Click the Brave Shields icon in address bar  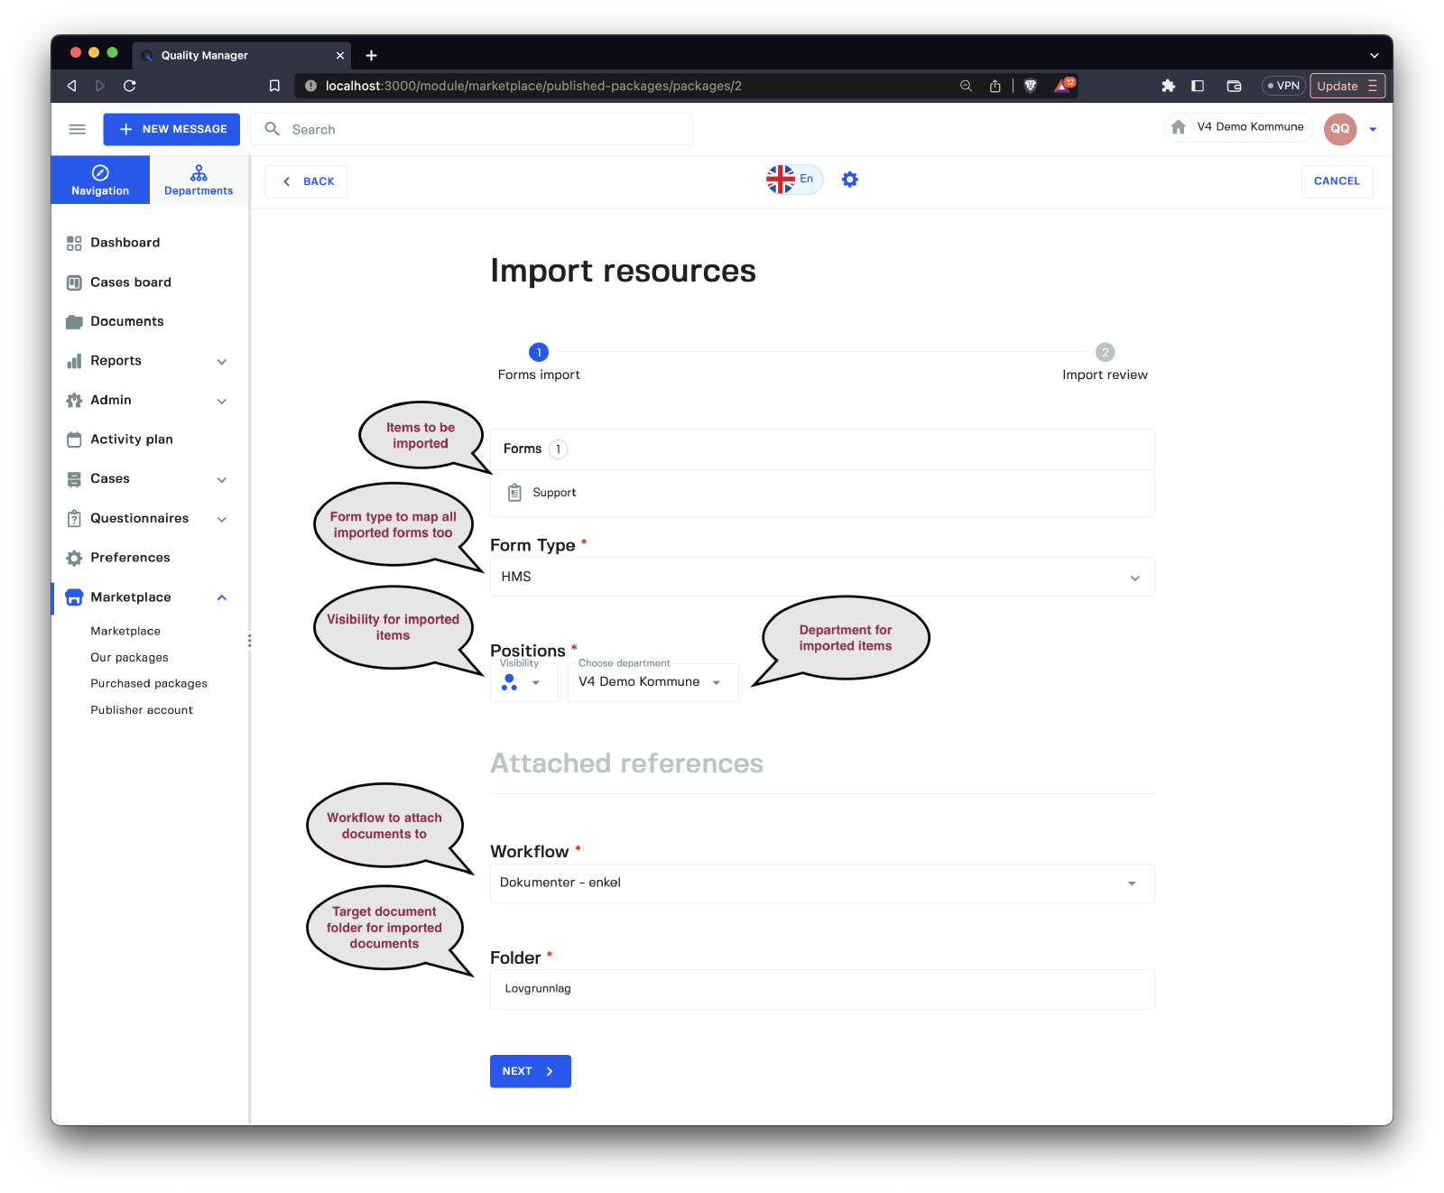coord(1031,86)
